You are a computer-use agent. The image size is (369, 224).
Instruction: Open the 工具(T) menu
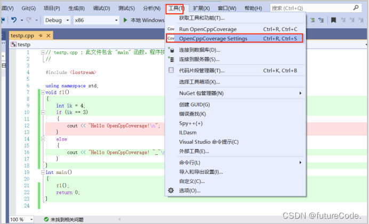click(176, 9)
